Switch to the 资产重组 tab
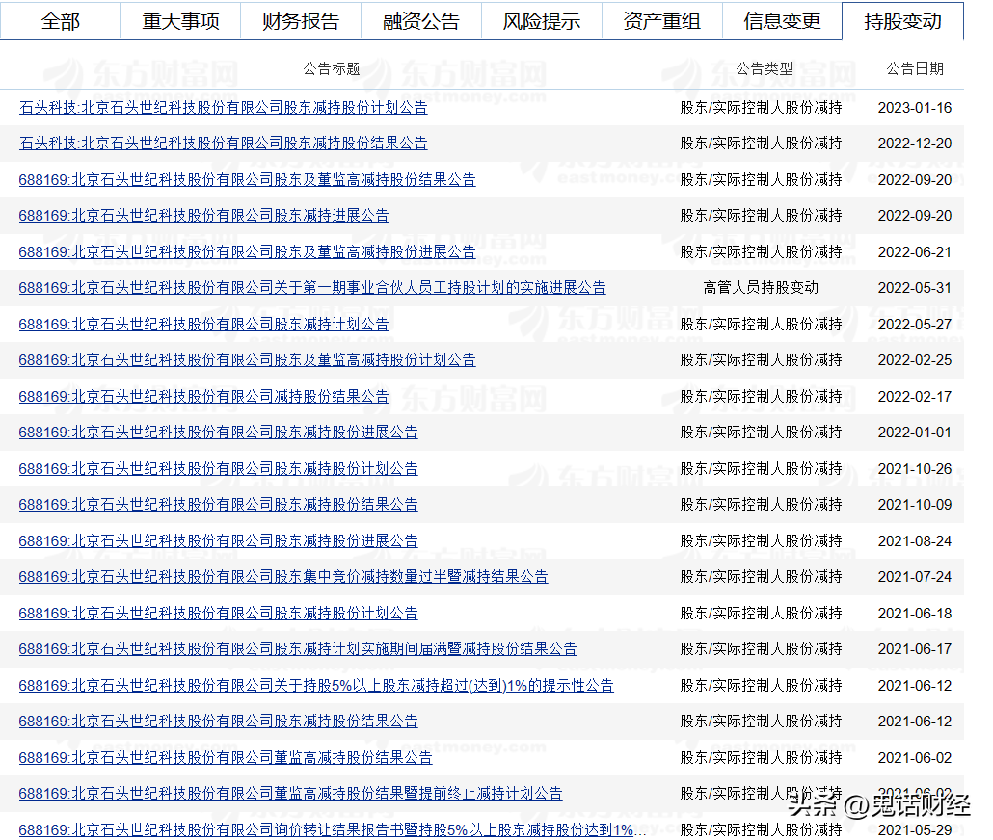The height and width of the screenshot is (840, 993). (x=661, y=21)
